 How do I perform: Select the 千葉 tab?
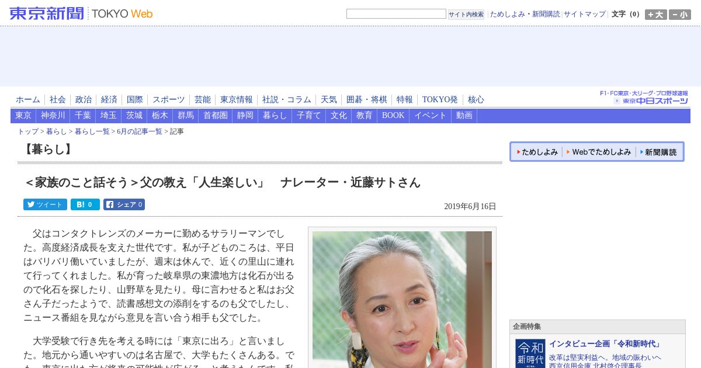[x=83, y=116]
